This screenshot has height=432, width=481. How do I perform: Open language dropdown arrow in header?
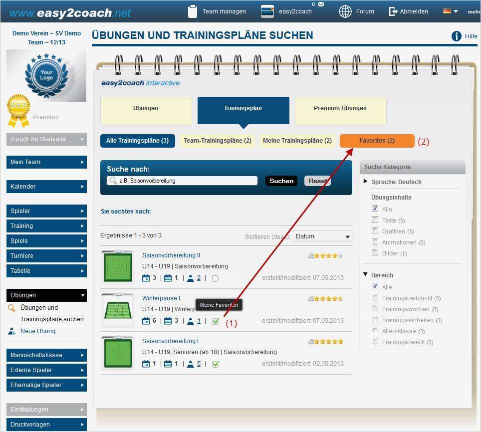[456, 11]
